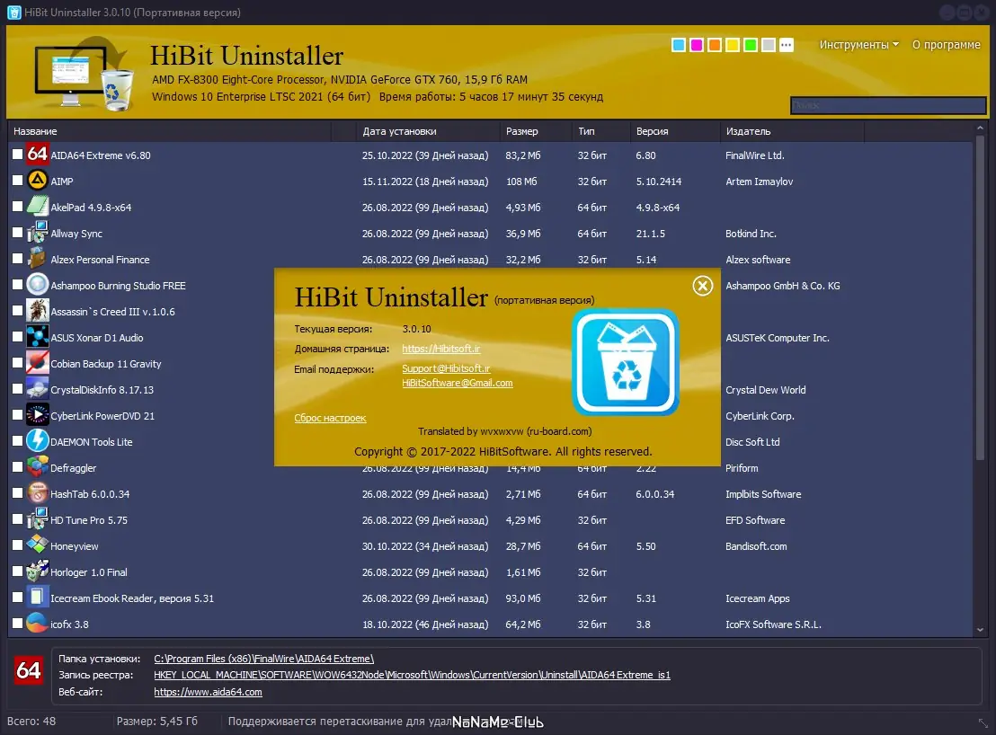Click the Allway Sync icon
This screenshot has height=735, width=996.
click(38, 233)
